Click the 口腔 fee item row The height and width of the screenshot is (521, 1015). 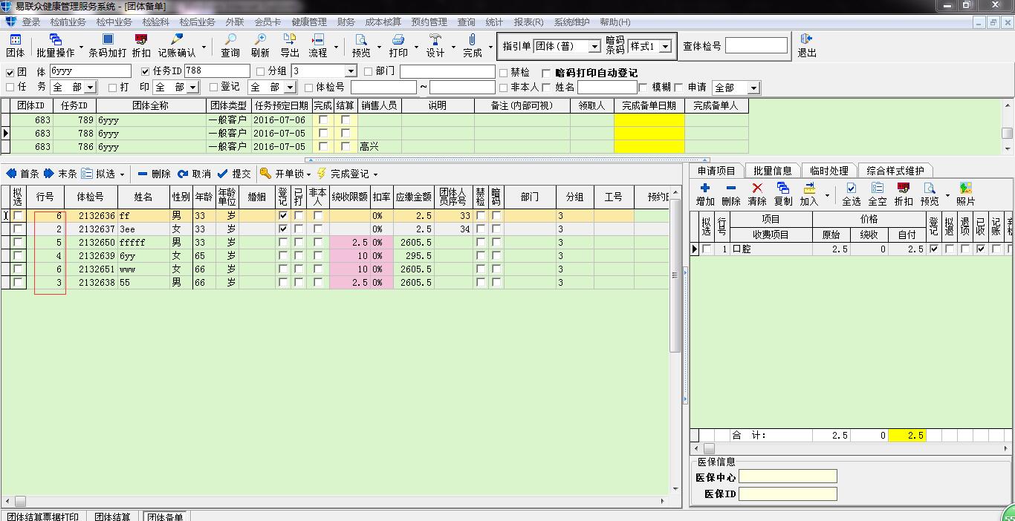pyautogui.click(x=851, y=249)
